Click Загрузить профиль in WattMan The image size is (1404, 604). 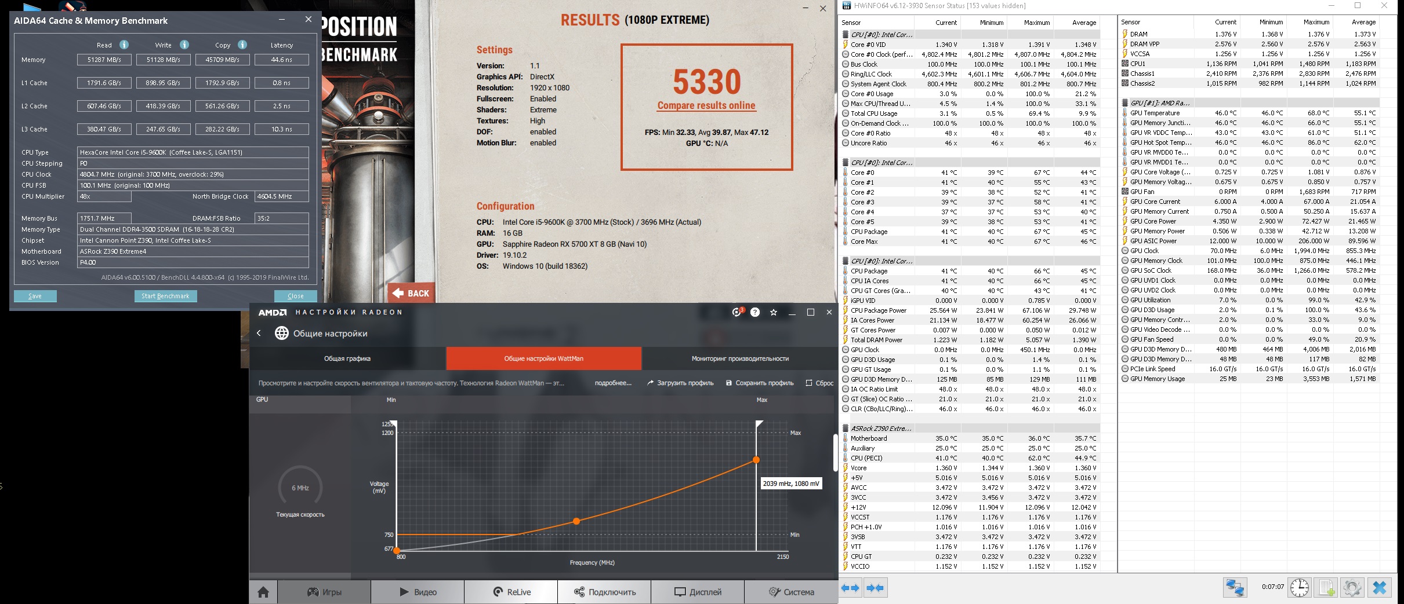680,383
